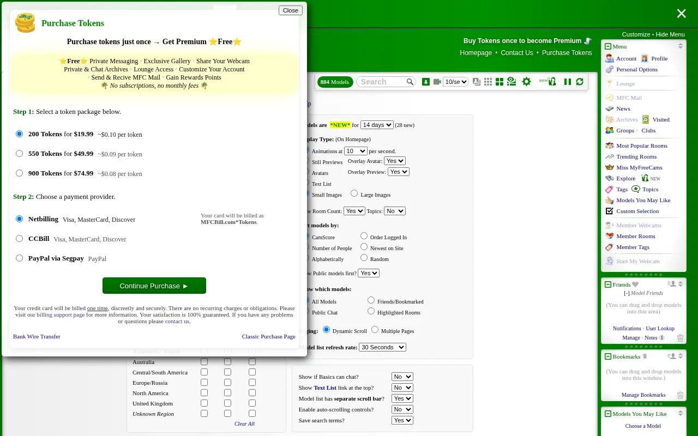
Task: Click the Profile icon in the Menu panel
Action: [x=645, y=58]
